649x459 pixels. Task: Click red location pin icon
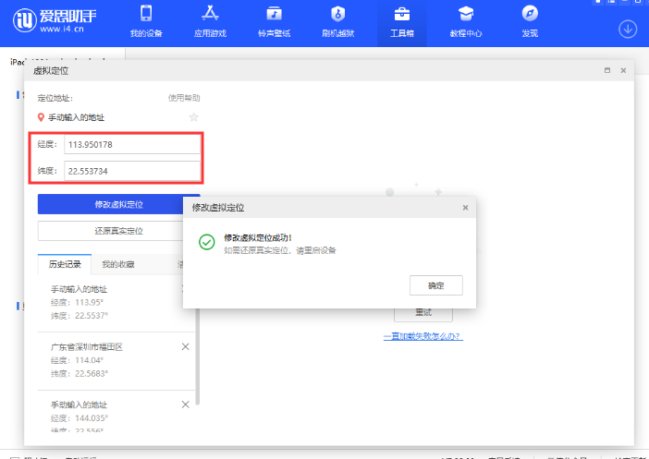coord(41,117)
